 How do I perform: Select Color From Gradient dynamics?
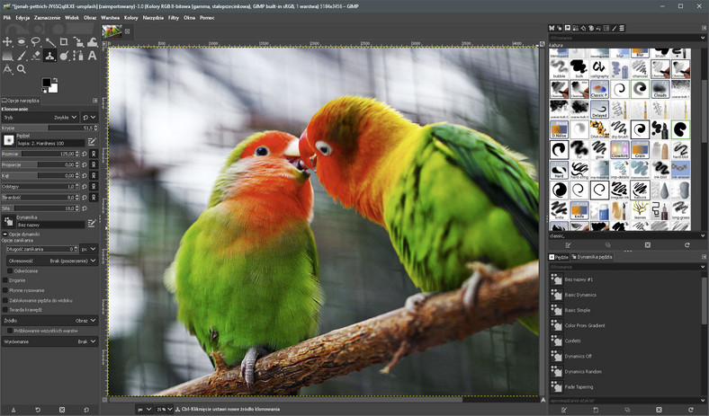pos(586,325)
